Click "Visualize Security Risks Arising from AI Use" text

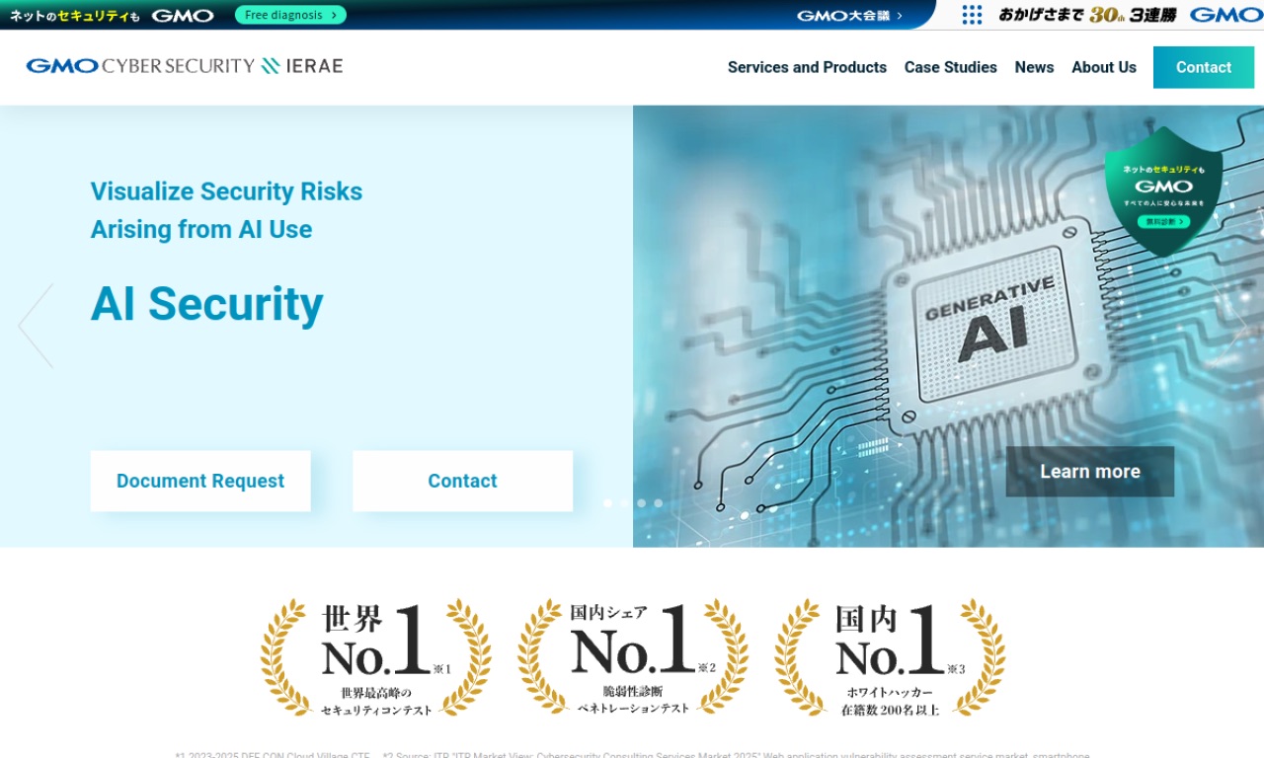point(226,210)
